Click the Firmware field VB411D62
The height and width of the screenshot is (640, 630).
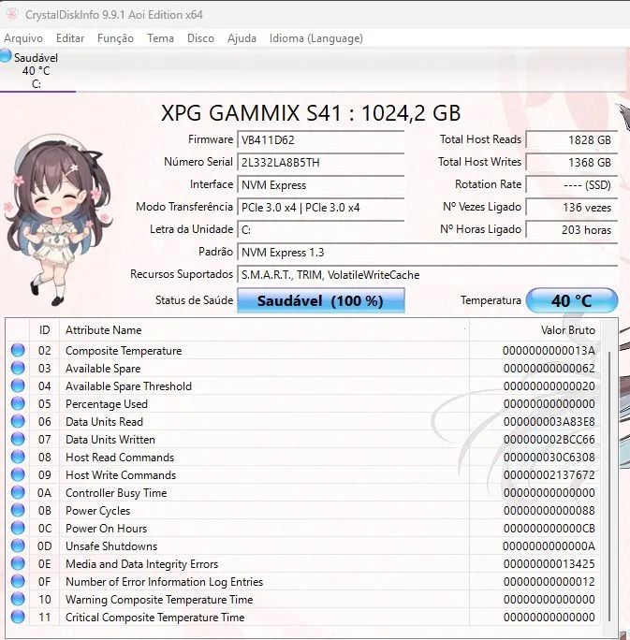point(321,140)
